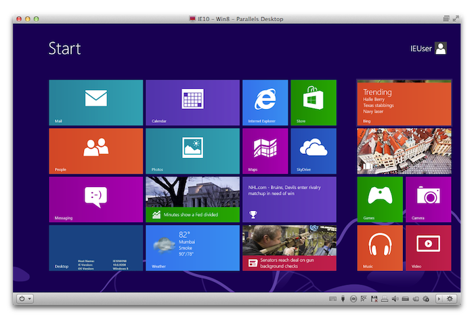Click the IEUser account picture
The width and height of the screenshot is (474, 320).
tap(441, 48)
